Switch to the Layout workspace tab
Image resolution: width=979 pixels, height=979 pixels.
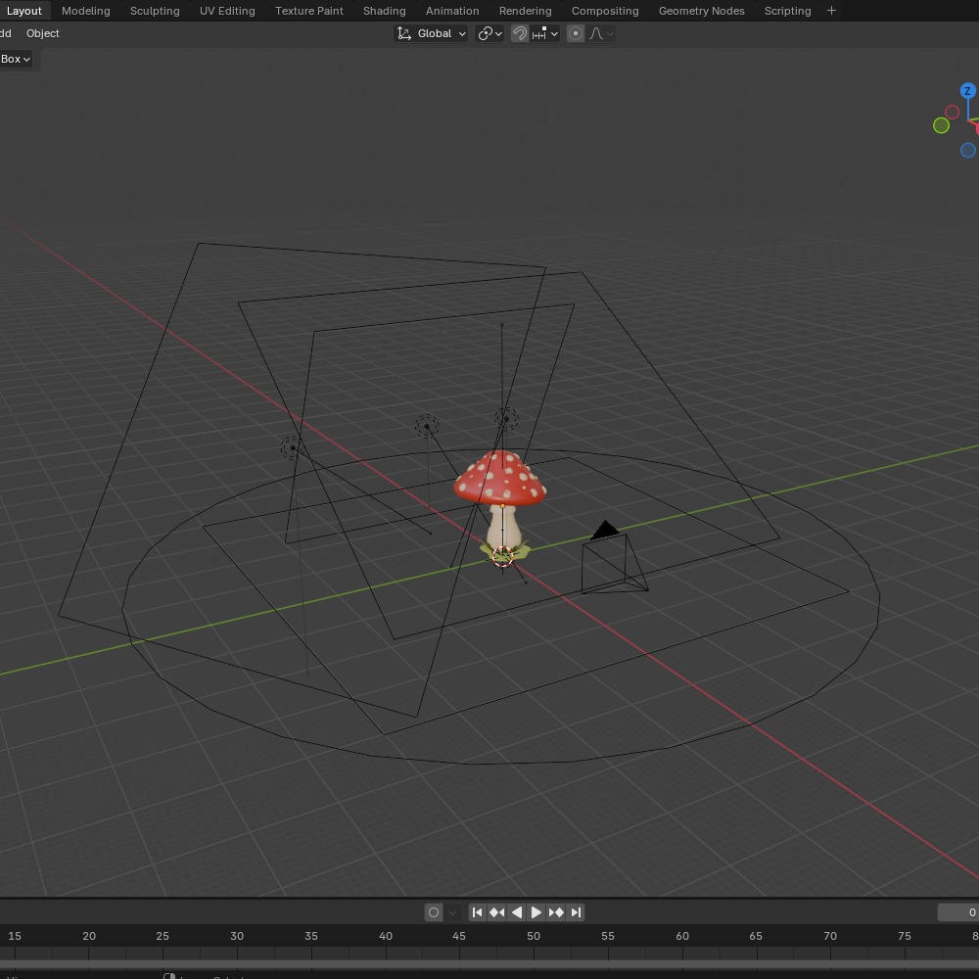pos(23,11)
